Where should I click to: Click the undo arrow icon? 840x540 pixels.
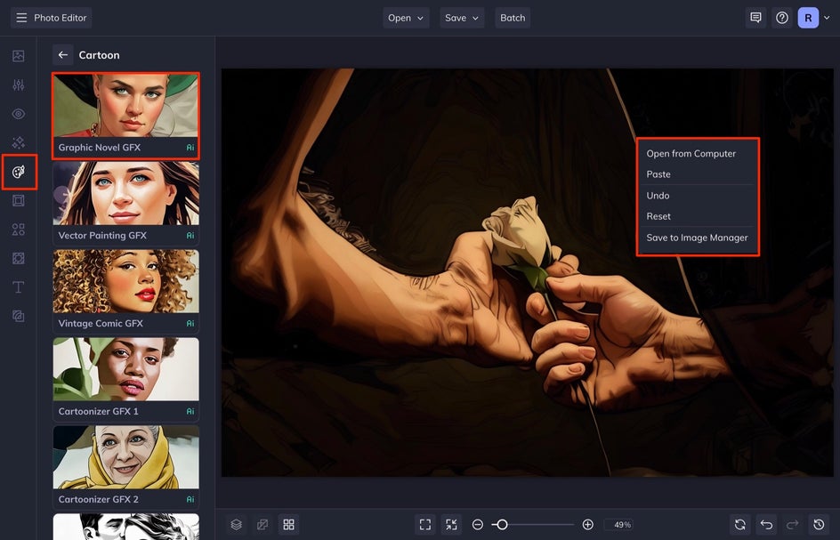tap(766, 525)
